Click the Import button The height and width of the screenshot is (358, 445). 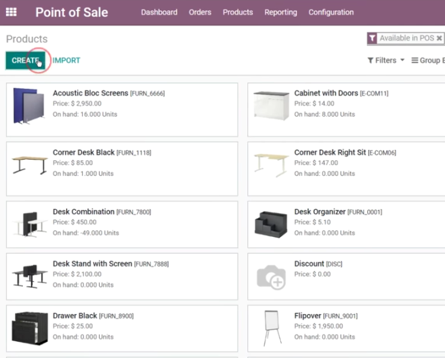click(66, 61)
